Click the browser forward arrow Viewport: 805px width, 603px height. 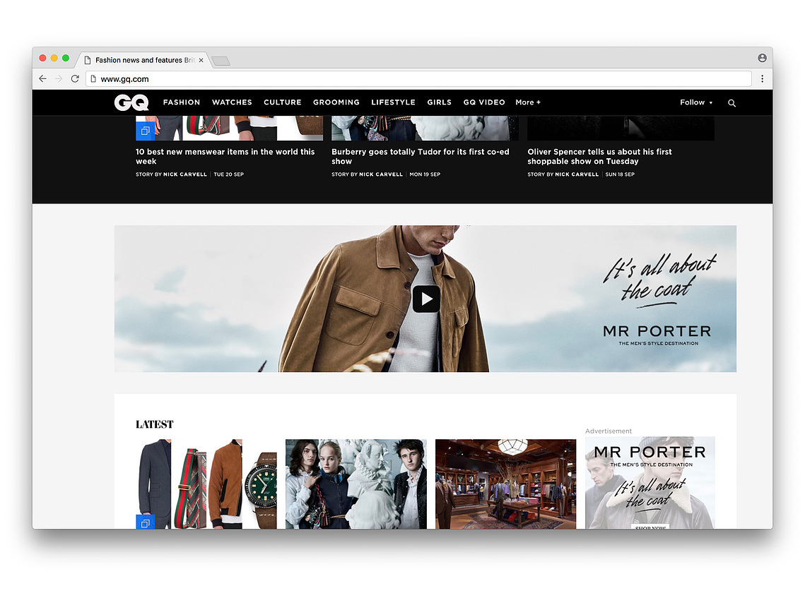coord(59,79)
